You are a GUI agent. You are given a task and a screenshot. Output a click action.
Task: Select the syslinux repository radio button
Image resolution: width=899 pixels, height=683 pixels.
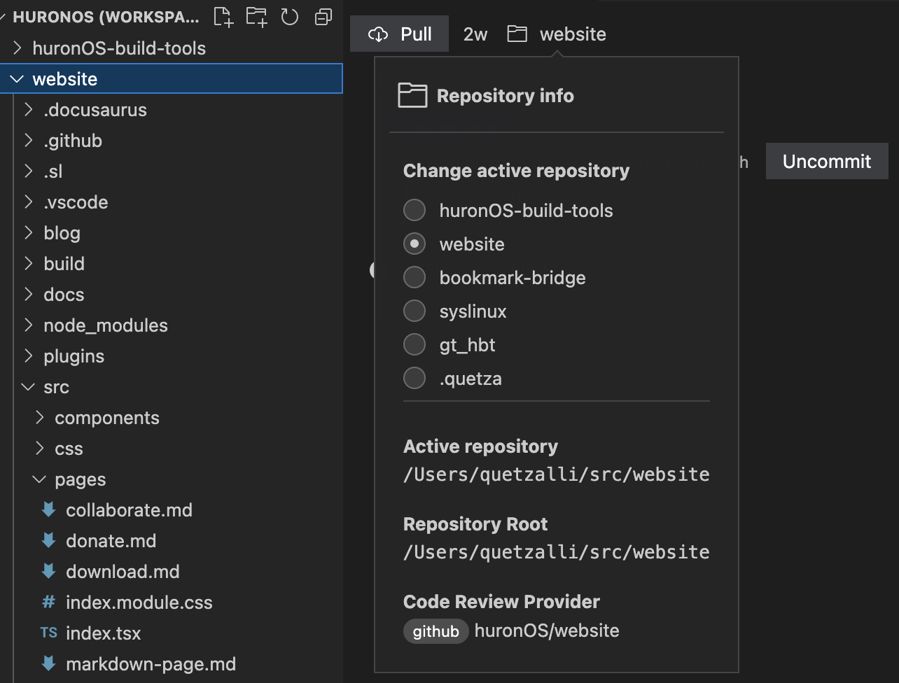click(x=414, y=311)
